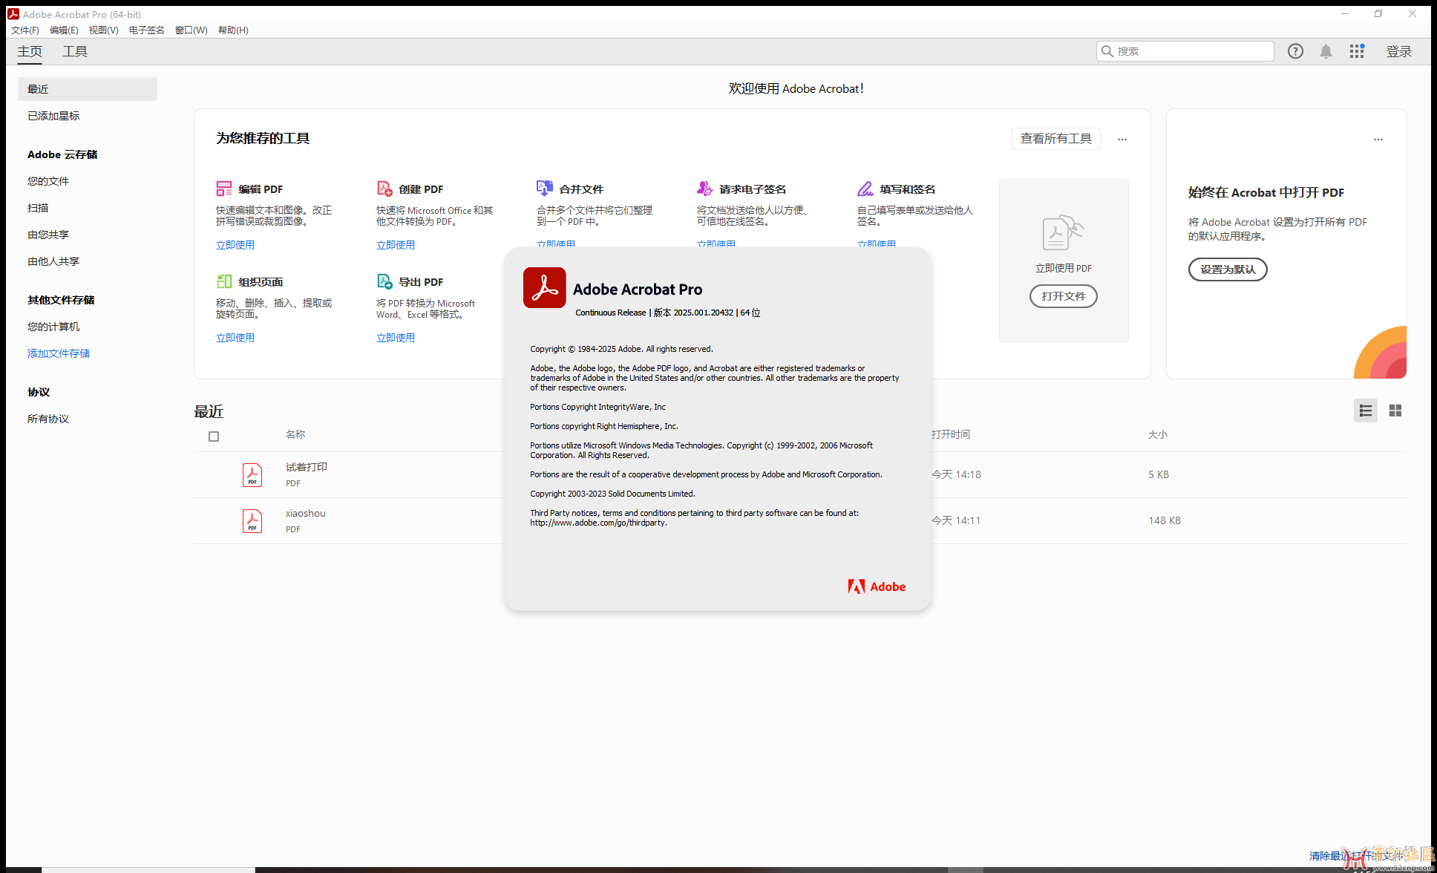
Task: Click the search magnifier icon
Action: point(1107,51)
